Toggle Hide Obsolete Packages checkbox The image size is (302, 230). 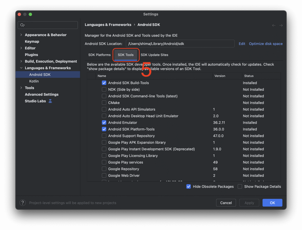click(188, 186)
